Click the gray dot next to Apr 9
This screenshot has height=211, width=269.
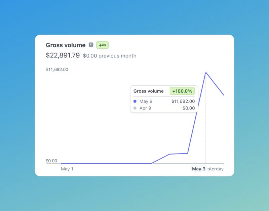[x=135, y=108]
